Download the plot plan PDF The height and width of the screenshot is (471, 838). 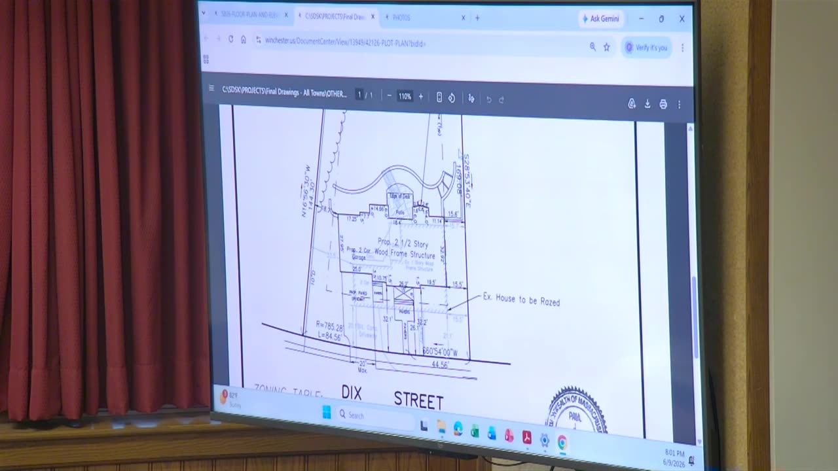click(x=647, y=104)
